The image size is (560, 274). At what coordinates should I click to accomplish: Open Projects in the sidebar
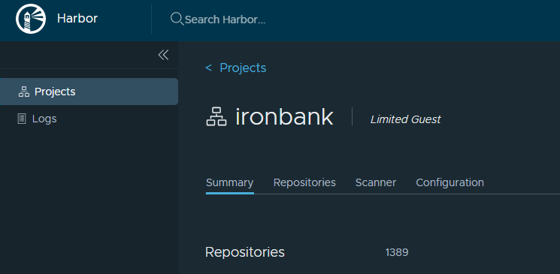coord(89,92)
